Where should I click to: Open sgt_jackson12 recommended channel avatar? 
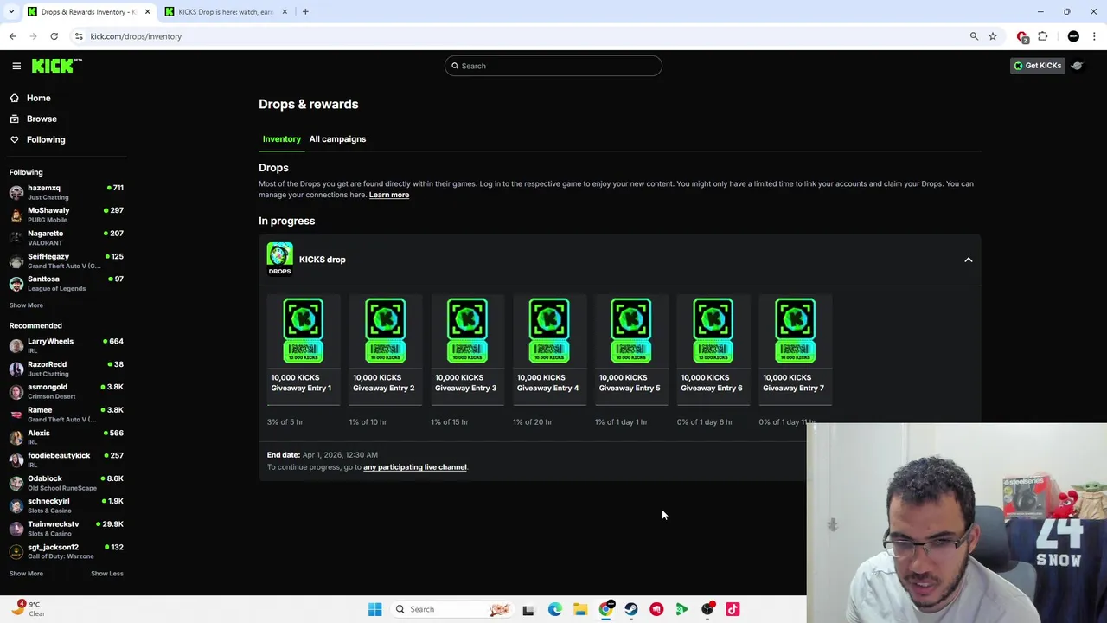point(16,552)
